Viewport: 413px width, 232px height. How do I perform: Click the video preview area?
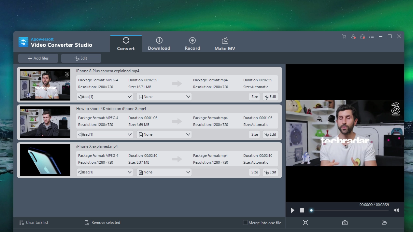[345, 133]
